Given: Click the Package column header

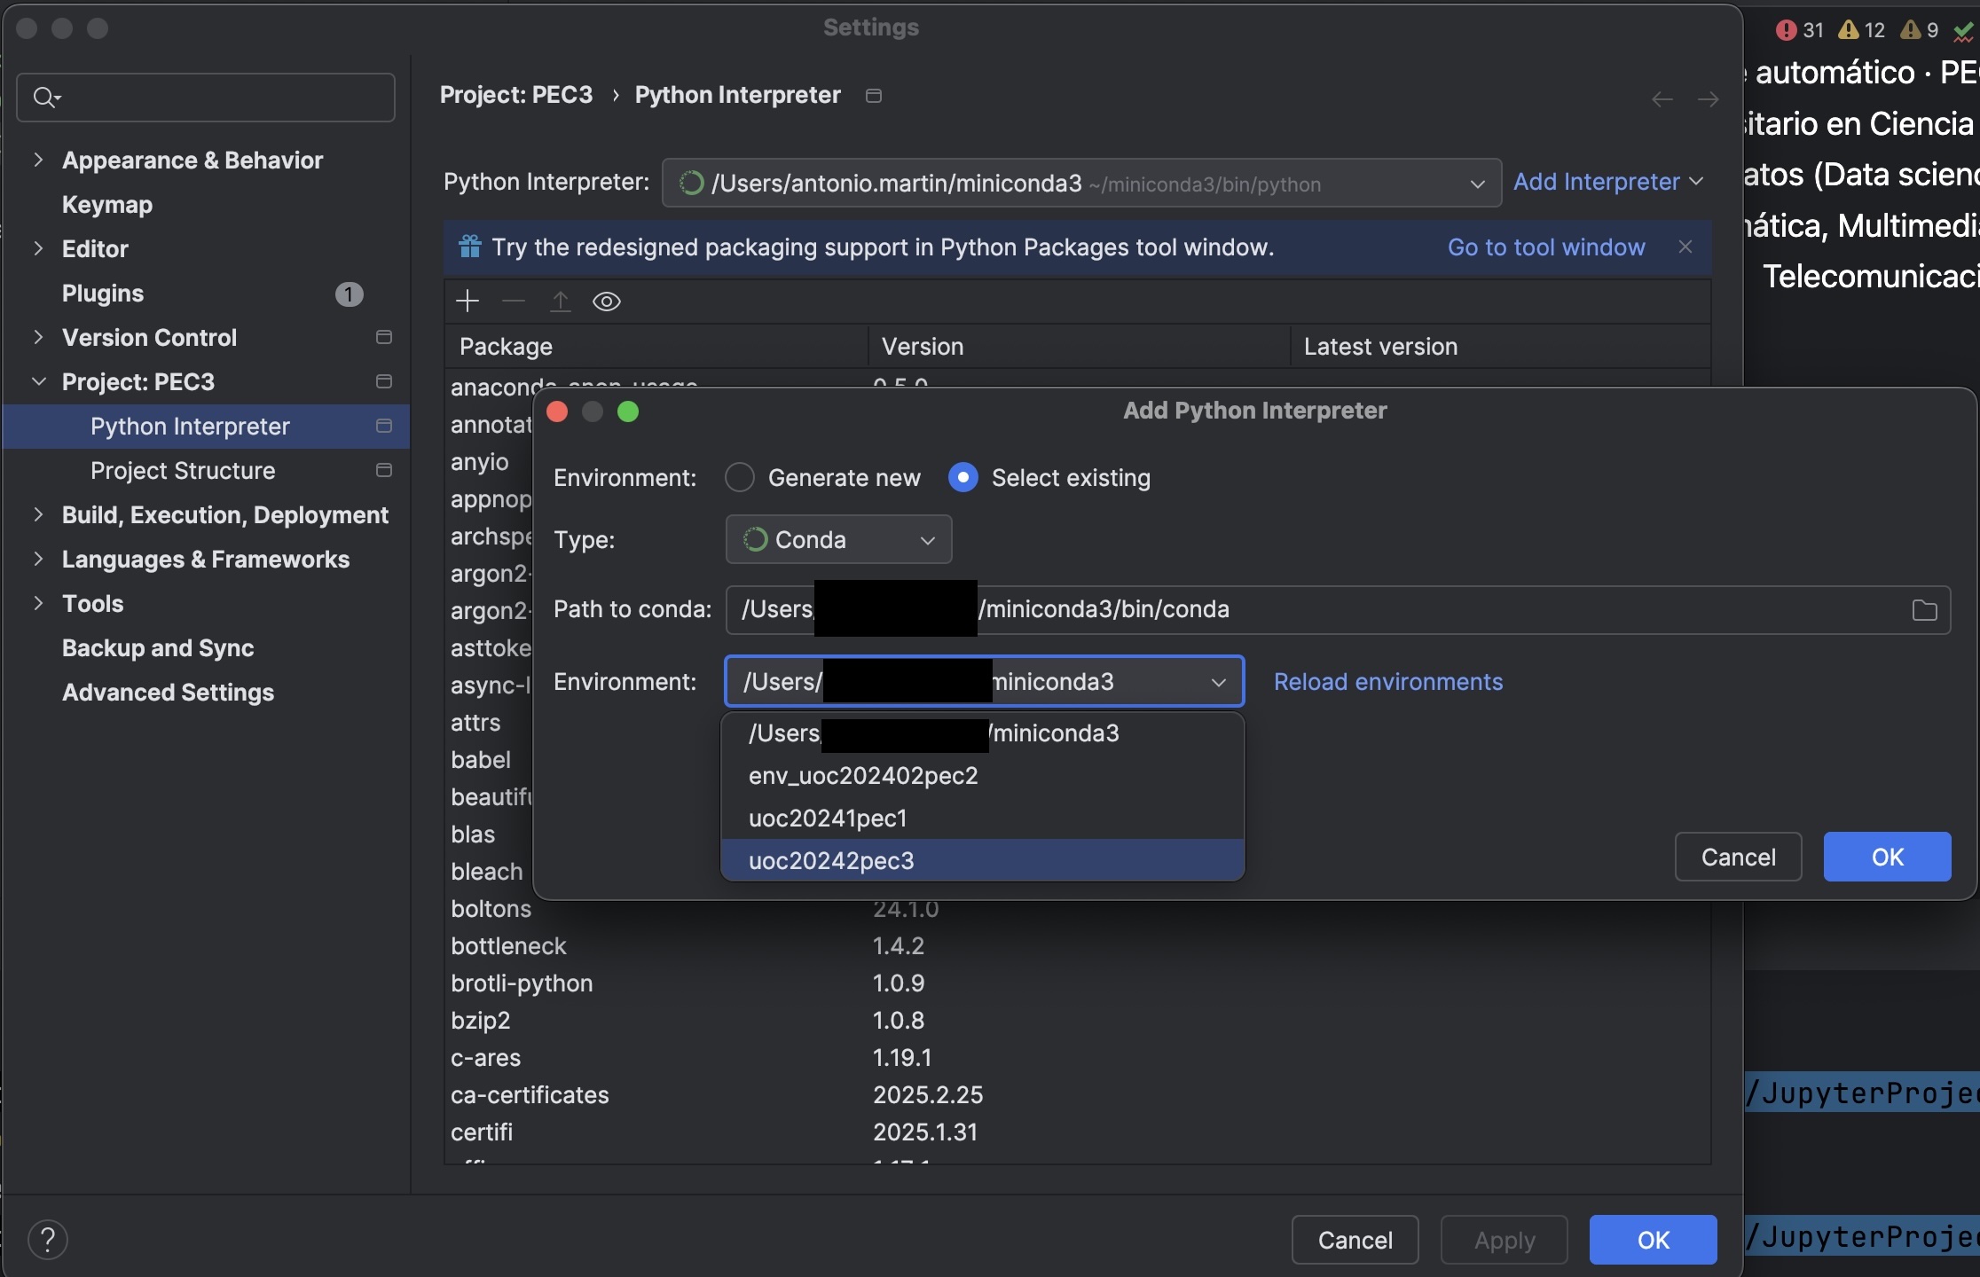Looking at the screenshot, I should click(x=656, y=347).
